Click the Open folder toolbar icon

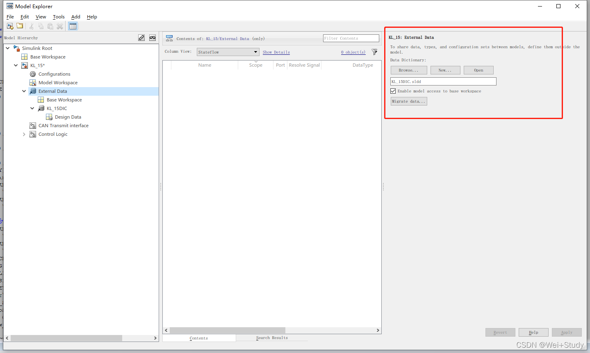pos(20,26)
